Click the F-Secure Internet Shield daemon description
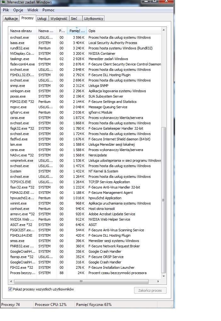This screenshot has width=221, height=321. click(x=119, y=139)
